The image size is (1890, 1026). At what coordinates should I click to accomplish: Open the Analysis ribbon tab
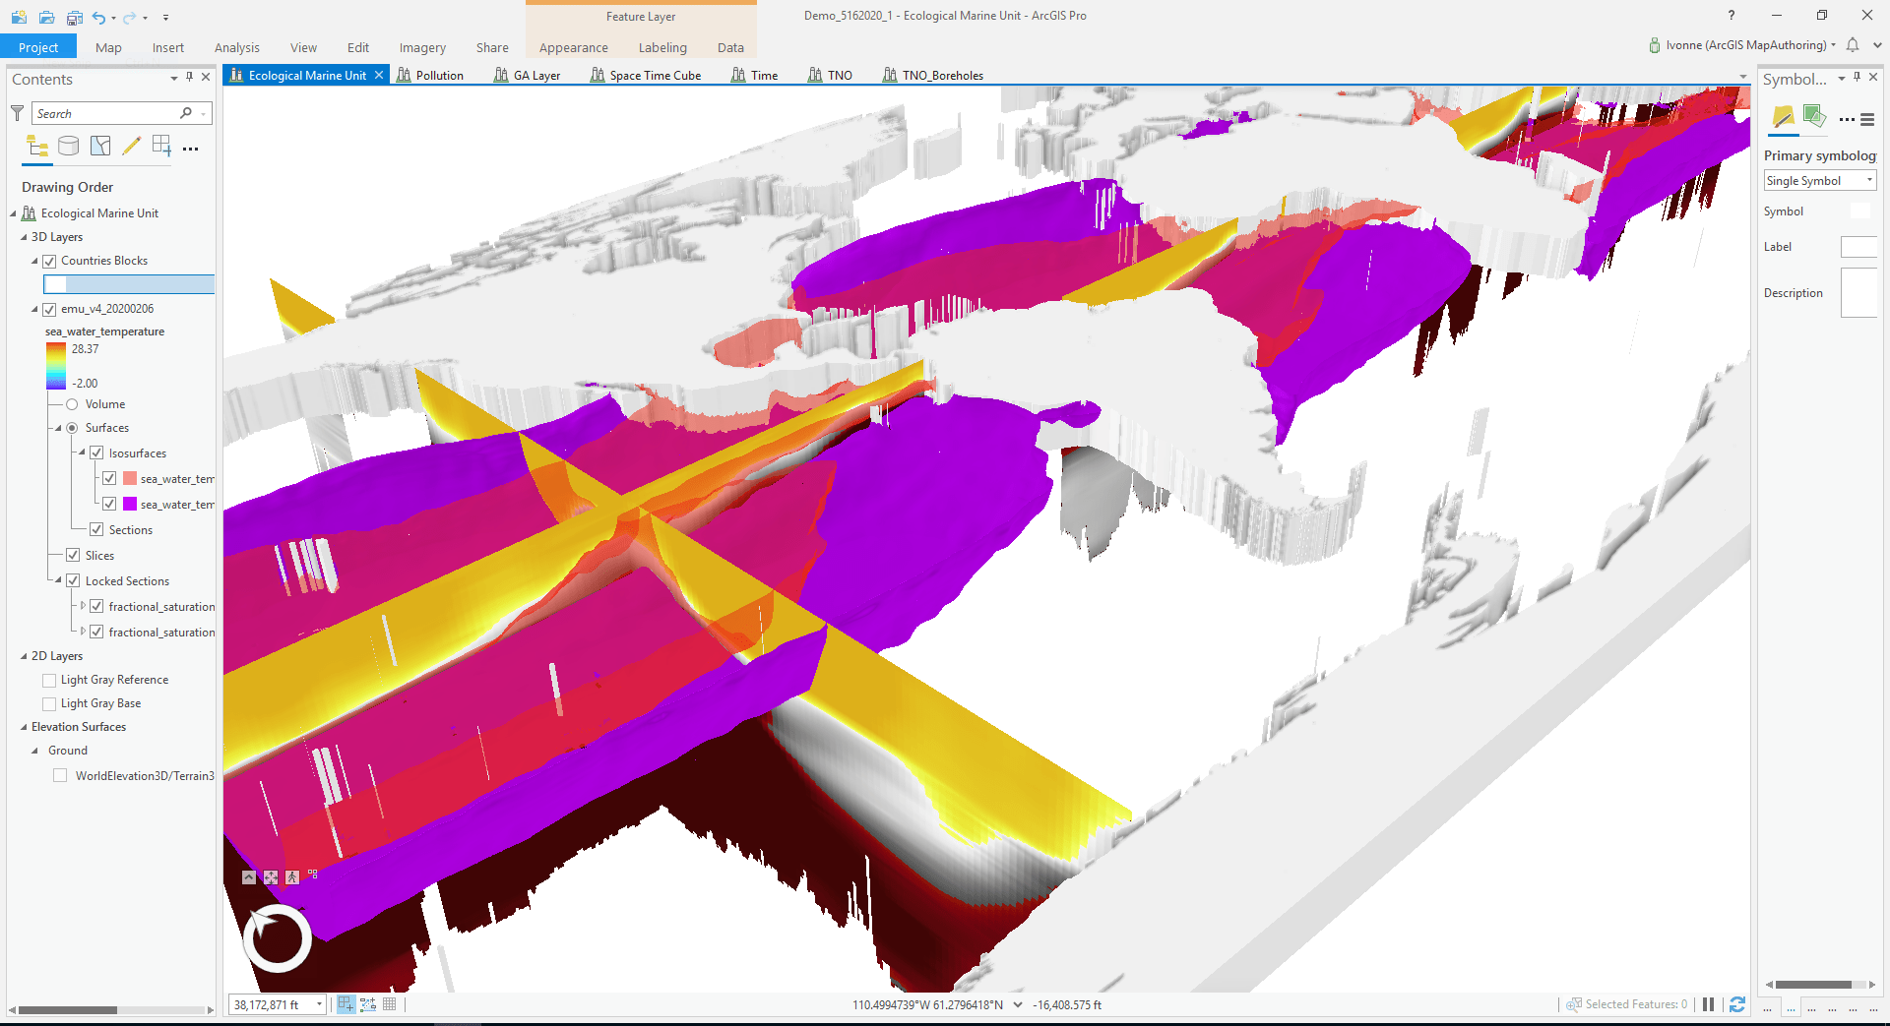(236, 47)
